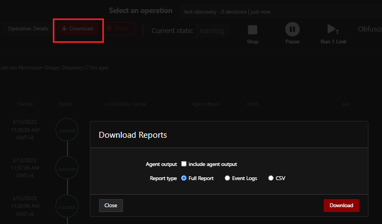Click the 11:37:06 AM timestamp

pyautogui.click(x=25, y=168)
